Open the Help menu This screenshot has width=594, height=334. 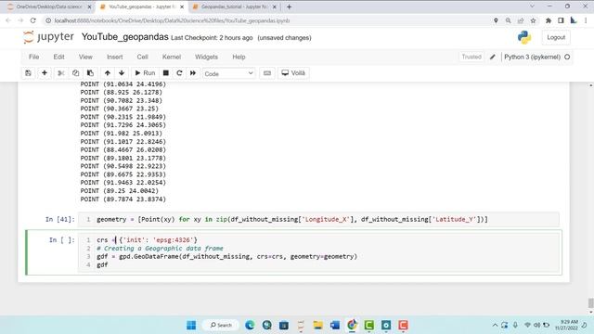239,57
